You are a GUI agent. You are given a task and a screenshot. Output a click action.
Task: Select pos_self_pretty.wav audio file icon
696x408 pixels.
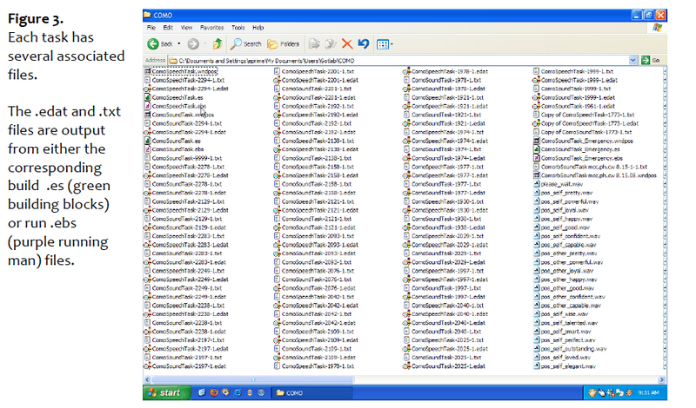tap(536, 193)
